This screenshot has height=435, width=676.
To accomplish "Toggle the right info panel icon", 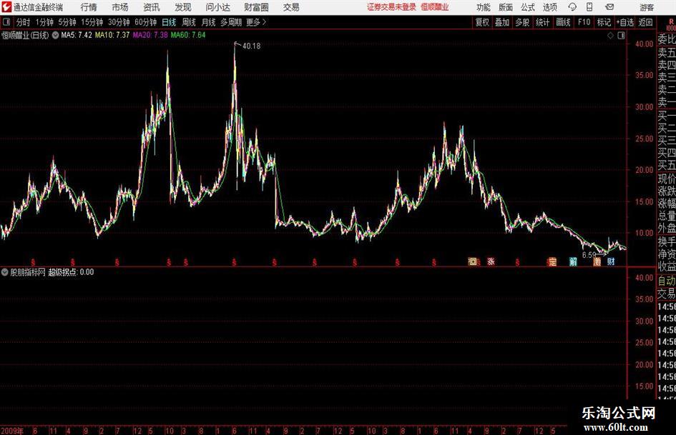I will [621, 36].
